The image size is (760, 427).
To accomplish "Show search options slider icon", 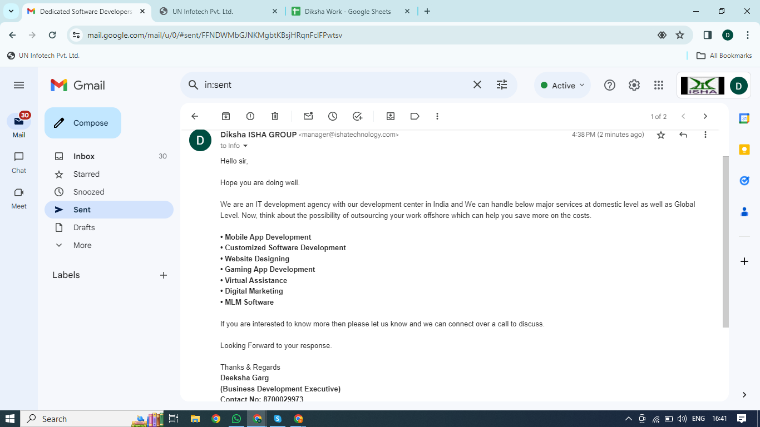I will (502, 85).
